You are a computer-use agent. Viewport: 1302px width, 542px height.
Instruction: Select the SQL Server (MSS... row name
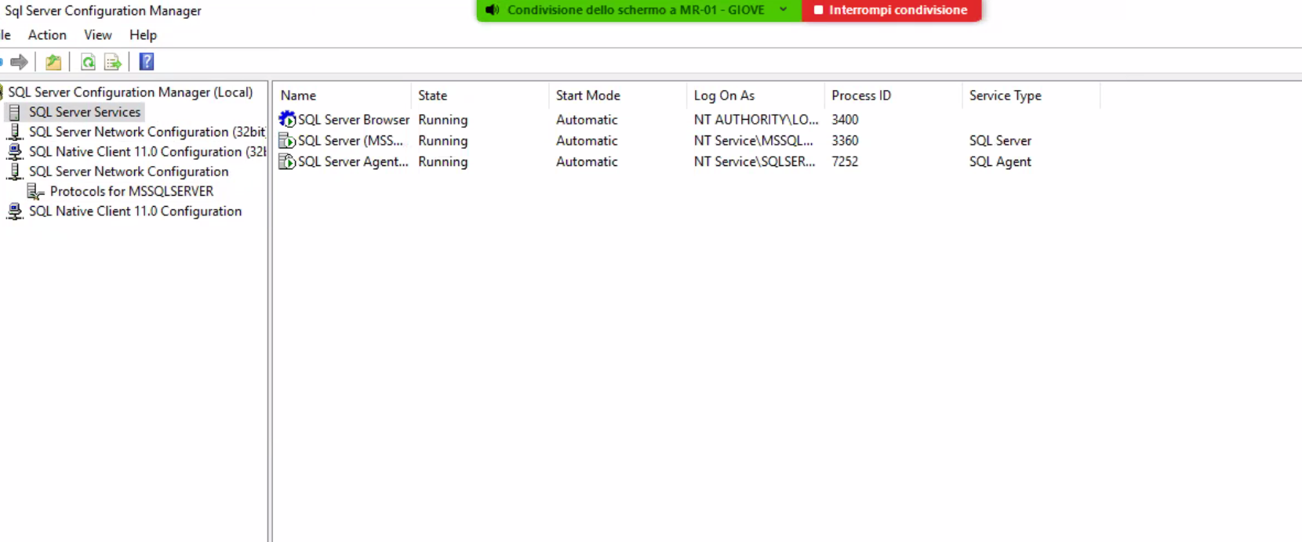(x=351, y=140)
